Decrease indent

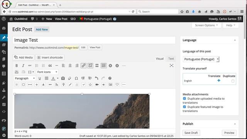[x=83, y=78]
